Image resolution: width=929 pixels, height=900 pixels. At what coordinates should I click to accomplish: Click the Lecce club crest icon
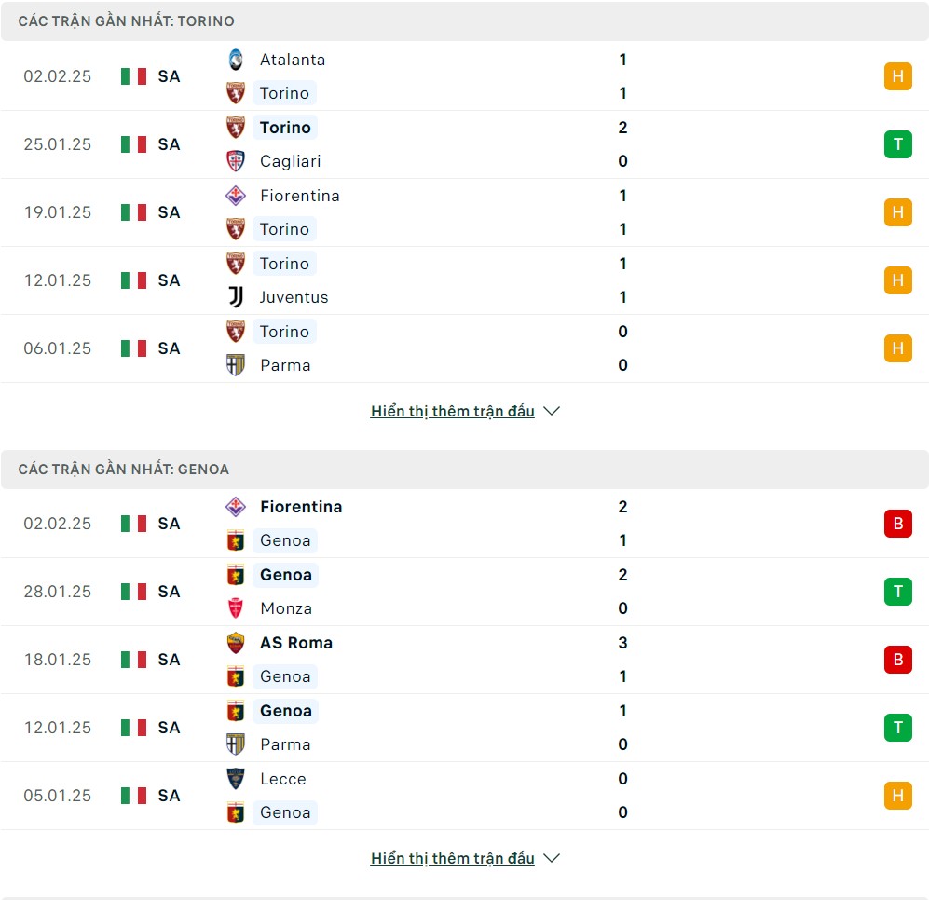point(236,779)
